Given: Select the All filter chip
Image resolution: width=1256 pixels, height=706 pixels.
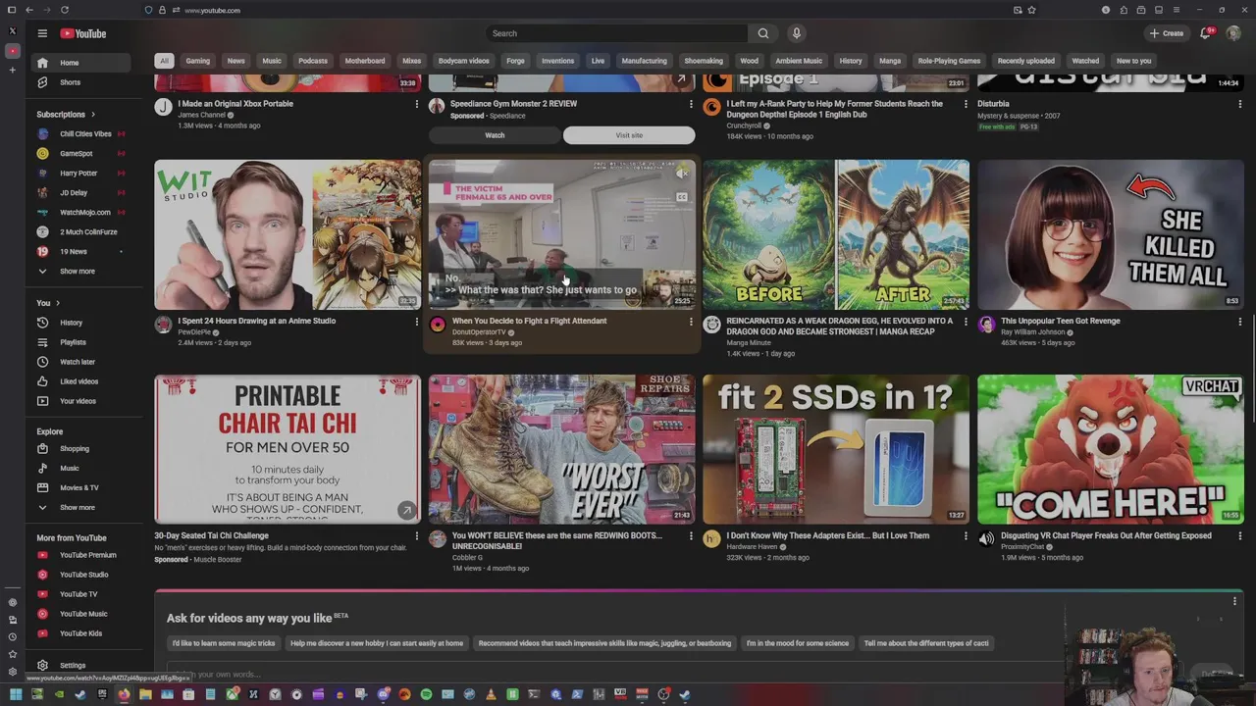Looking at the screenshot, I should click(164, 61).
